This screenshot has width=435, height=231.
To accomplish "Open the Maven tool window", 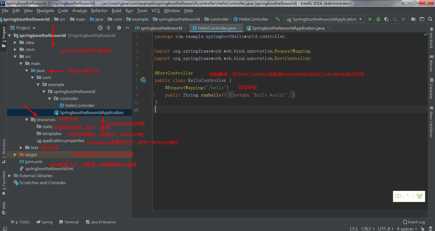I will pos(431,63).
